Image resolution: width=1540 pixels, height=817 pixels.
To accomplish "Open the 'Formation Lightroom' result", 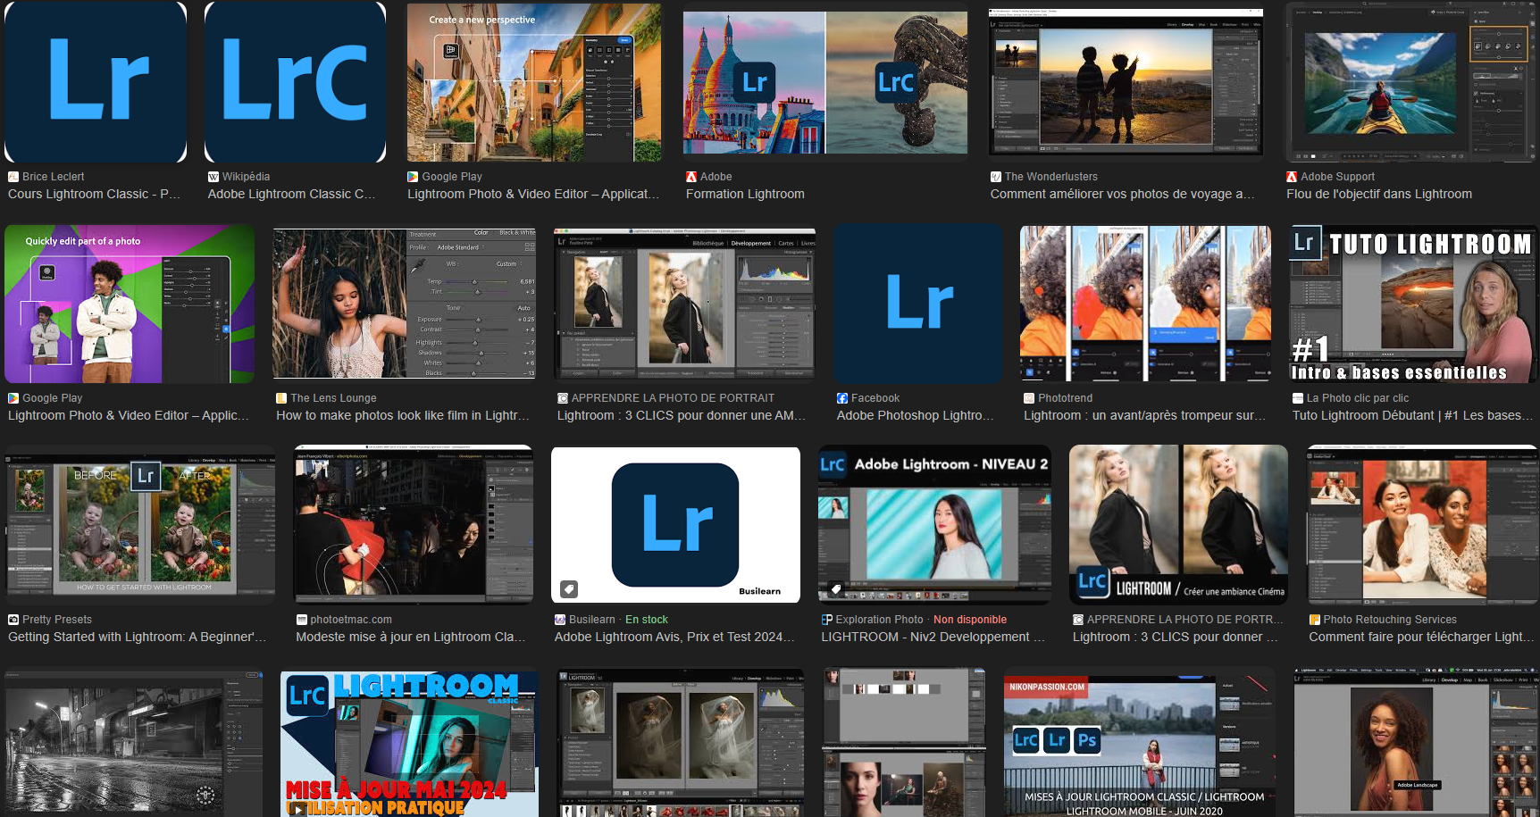I will [745, 194].
